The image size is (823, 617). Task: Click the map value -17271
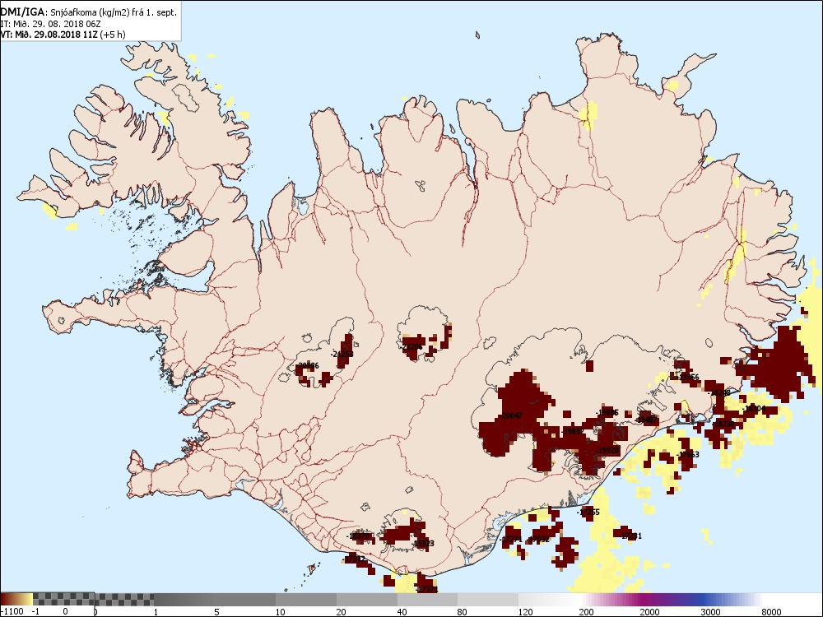510,539
